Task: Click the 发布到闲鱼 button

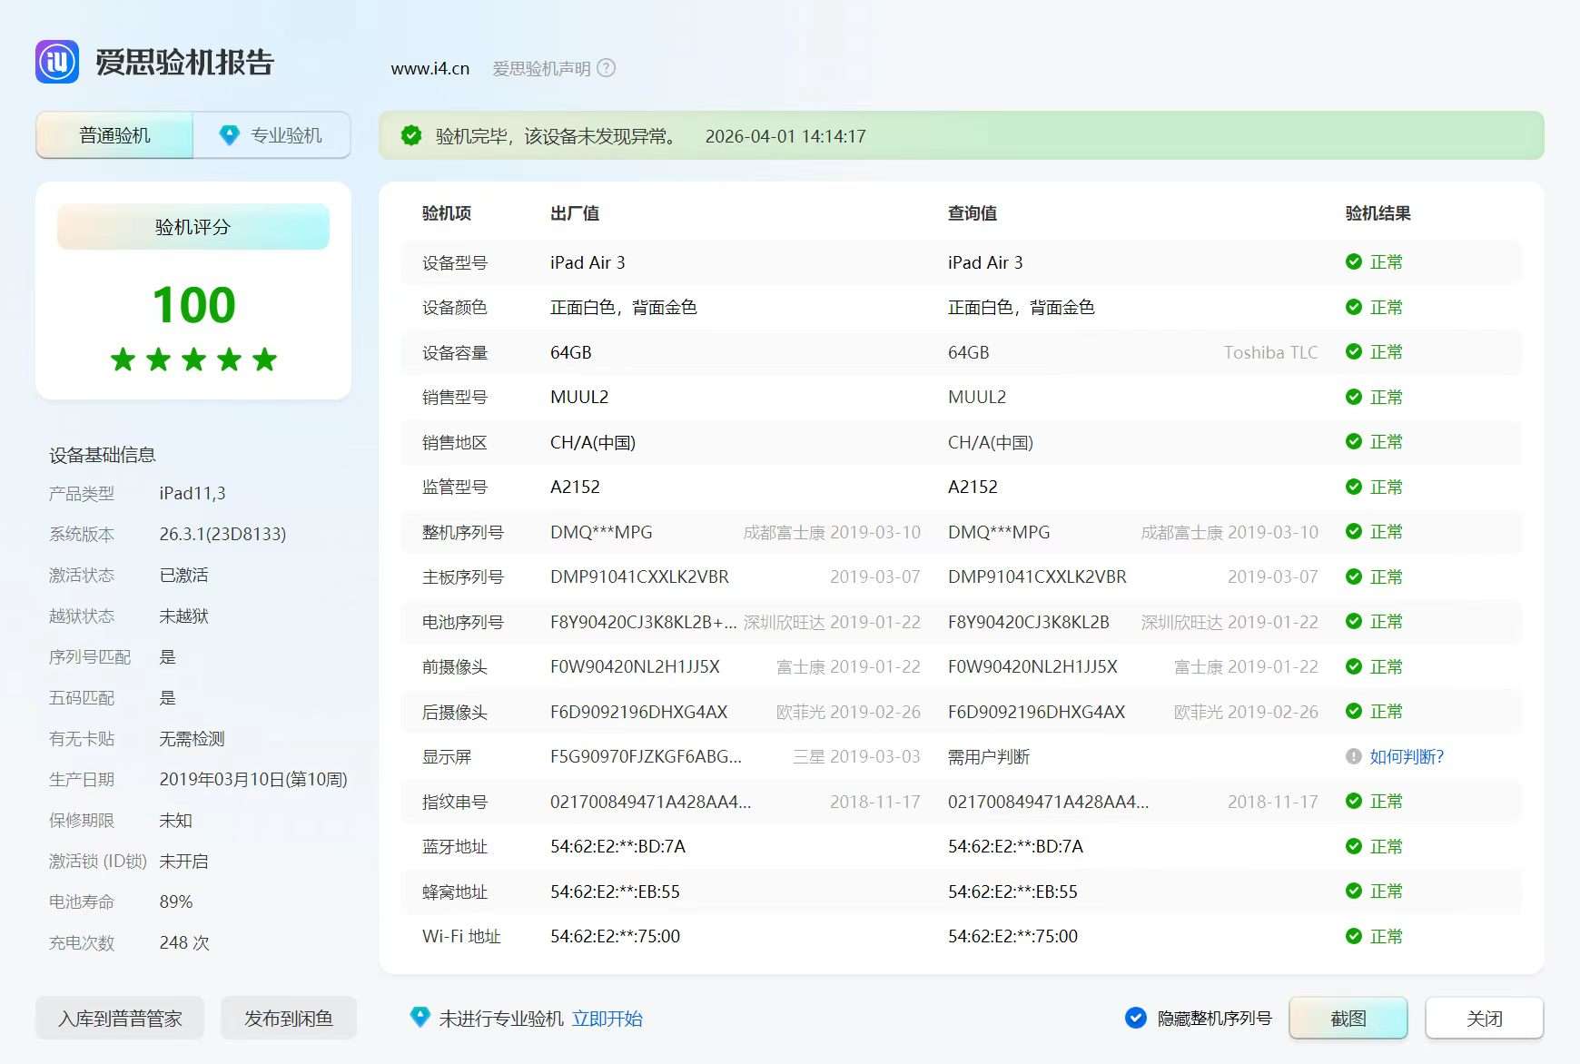Action: [289, 1019]
